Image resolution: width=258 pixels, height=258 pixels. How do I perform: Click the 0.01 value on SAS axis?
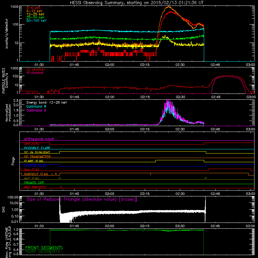click(x=15, y=222)
